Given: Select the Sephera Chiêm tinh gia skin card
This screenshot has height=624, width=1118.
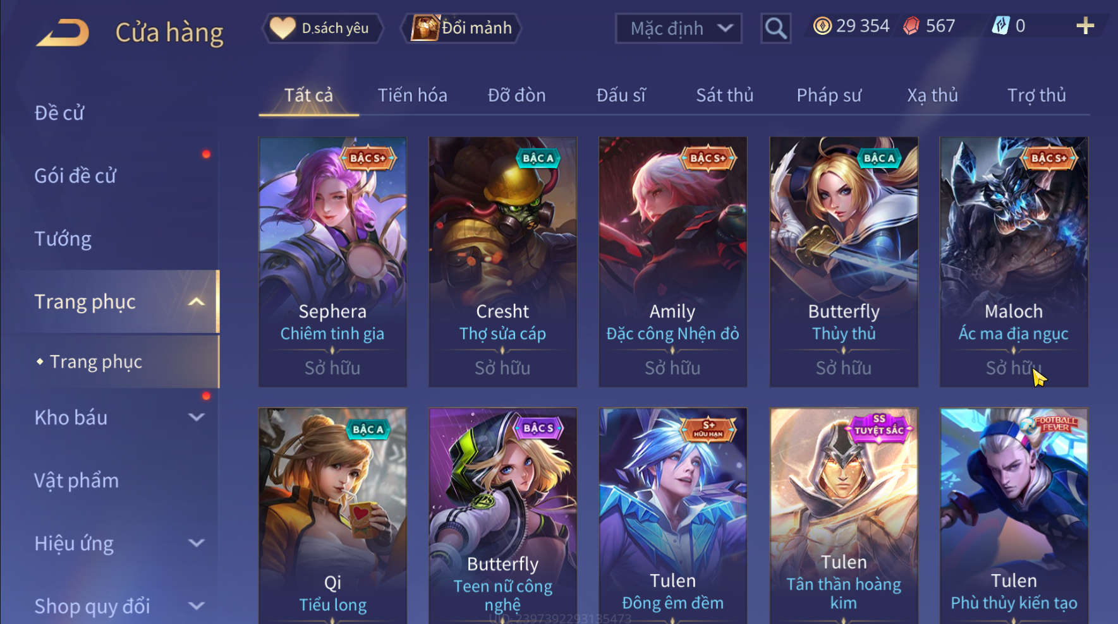Looking at the screenshot, I should click(x=332, y=261).
